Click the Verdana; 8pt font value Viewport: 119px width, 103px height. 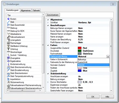(85, 23)
